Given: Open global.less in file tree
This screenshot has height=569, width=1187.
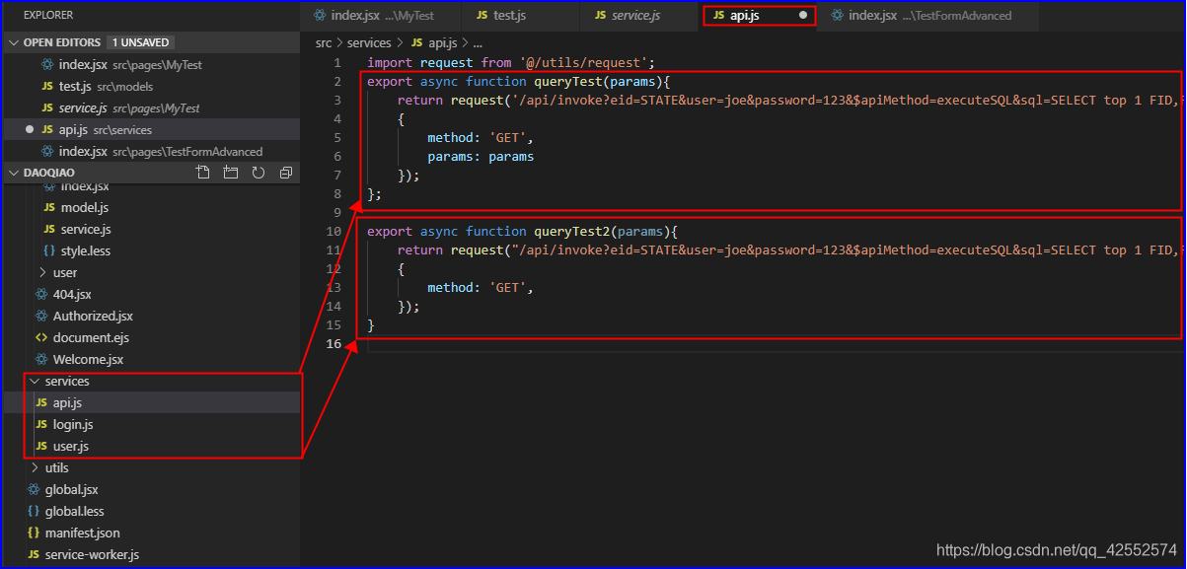Looking at the screenshot, I should point(150,512).
